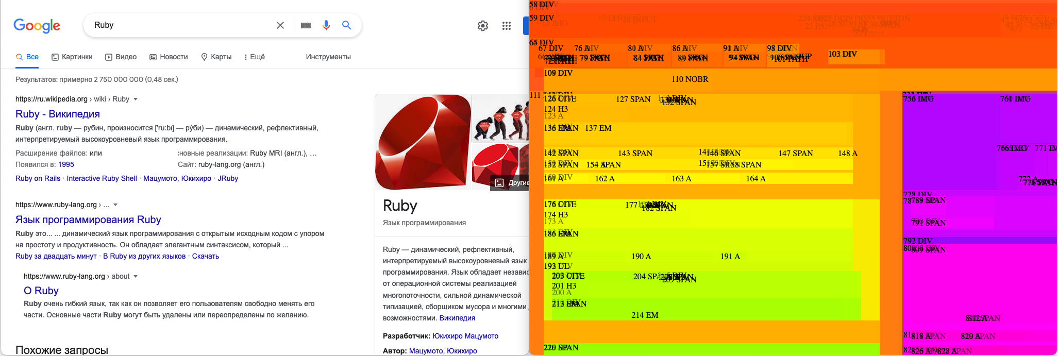Open Ruby - Википедия result
The height and width of the screenshot is (356, 1058).
click(x=58, y=114)
